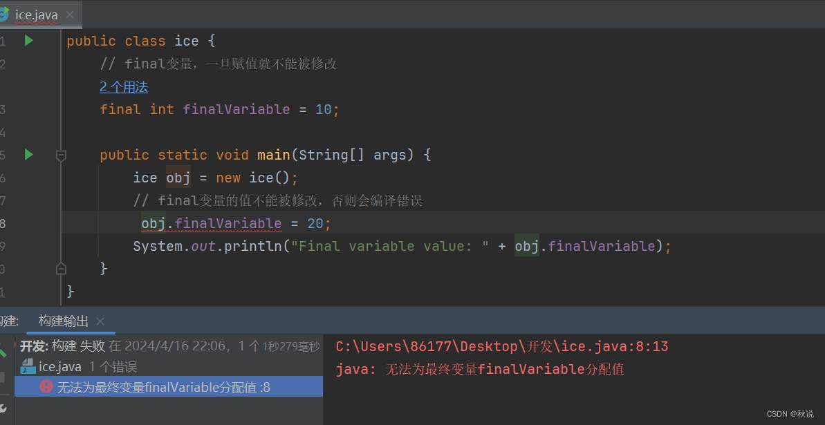Click finalVariable in the declaration line
Image resolution: width=825 pixels, height=425 pixels.
click(237, 109)
